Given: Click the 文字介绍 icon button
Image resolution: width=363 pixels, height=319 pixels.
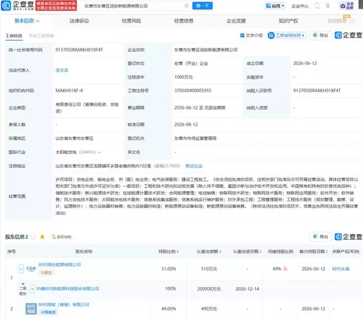Looking at the screenshot, I should coord(251,35).
